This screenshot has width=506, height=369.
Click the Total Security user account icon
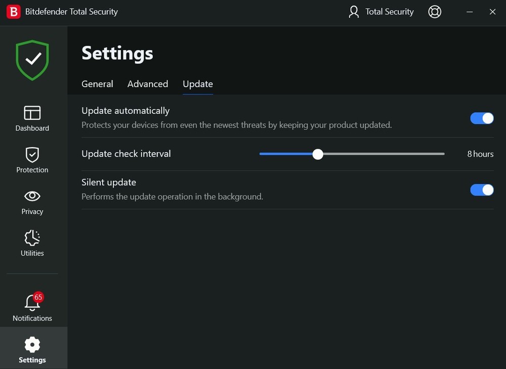tap(354, 12)
